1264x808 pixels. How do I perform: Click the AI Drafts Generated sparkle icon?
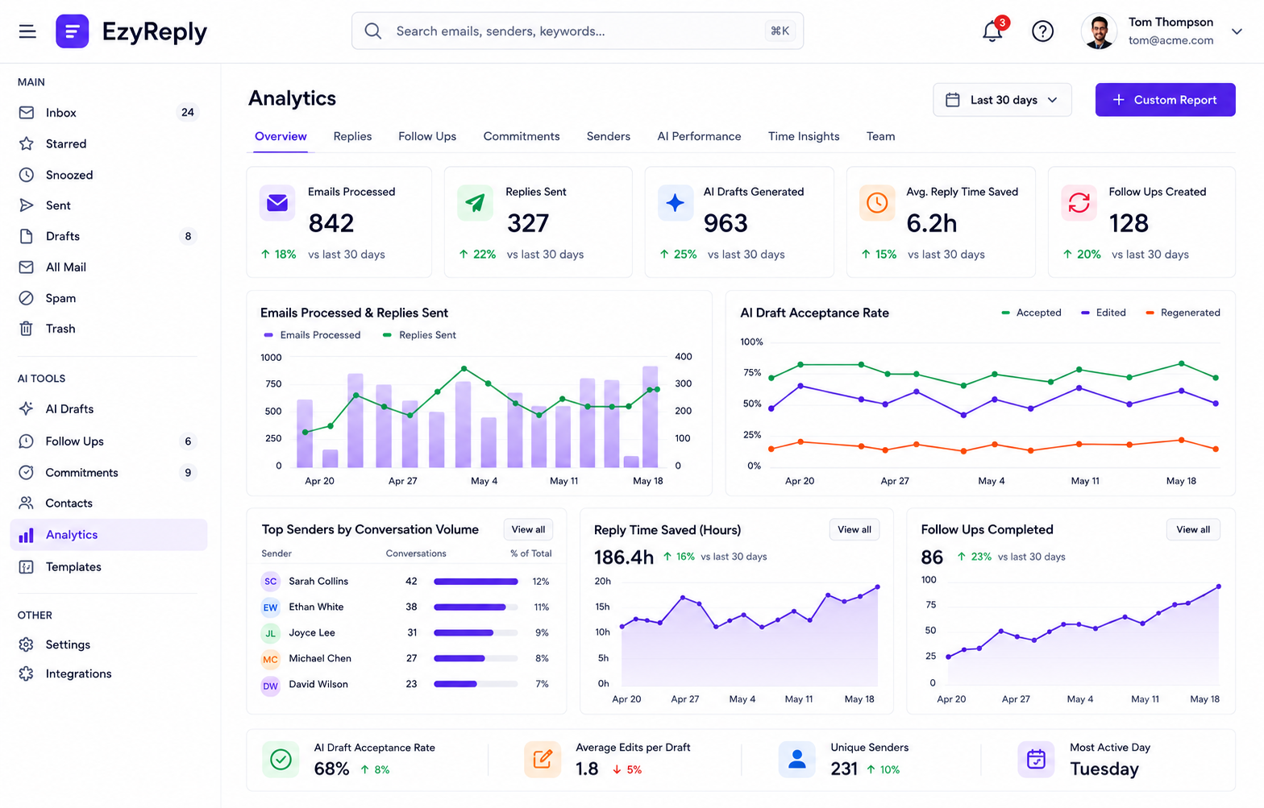(x=676, y=202)
